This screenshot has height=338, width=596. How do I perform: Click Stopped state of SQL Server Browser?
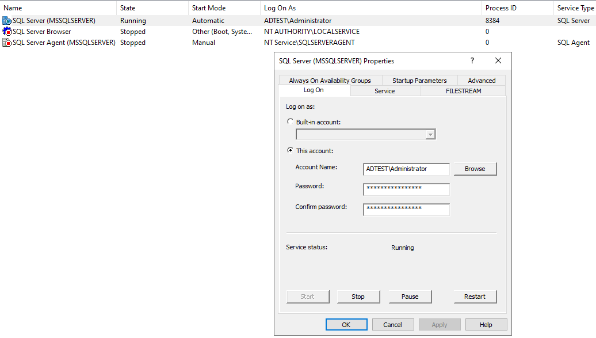click(133, 32)
